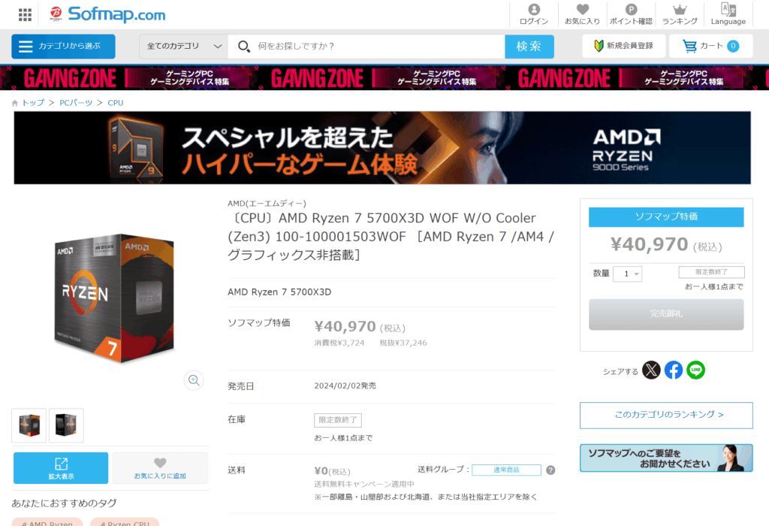Click the magnifier icon in search box
The width and height of the screenshot is (769, 526).
click(x=243, y=46)
